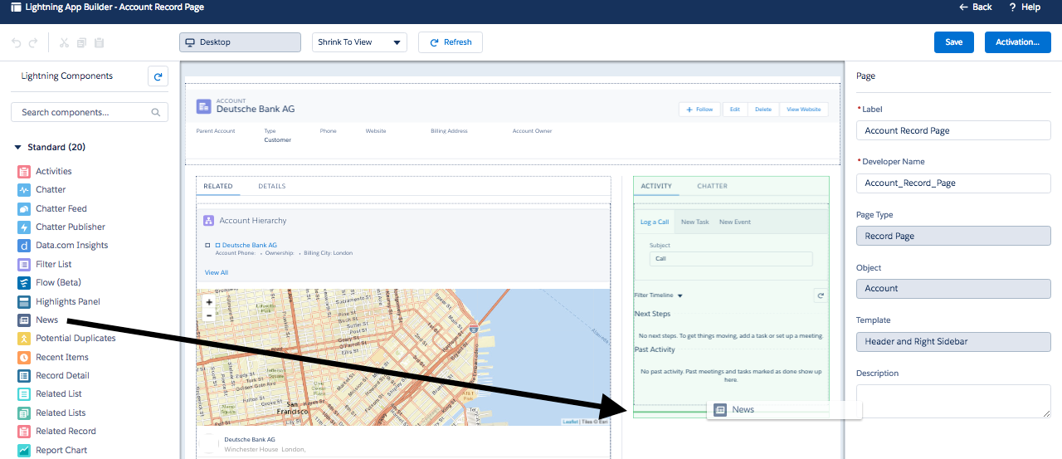The height and width of the screenshot is (459, 1062).
Task: Select the Highlights Panel component icon
Action: 24,301
